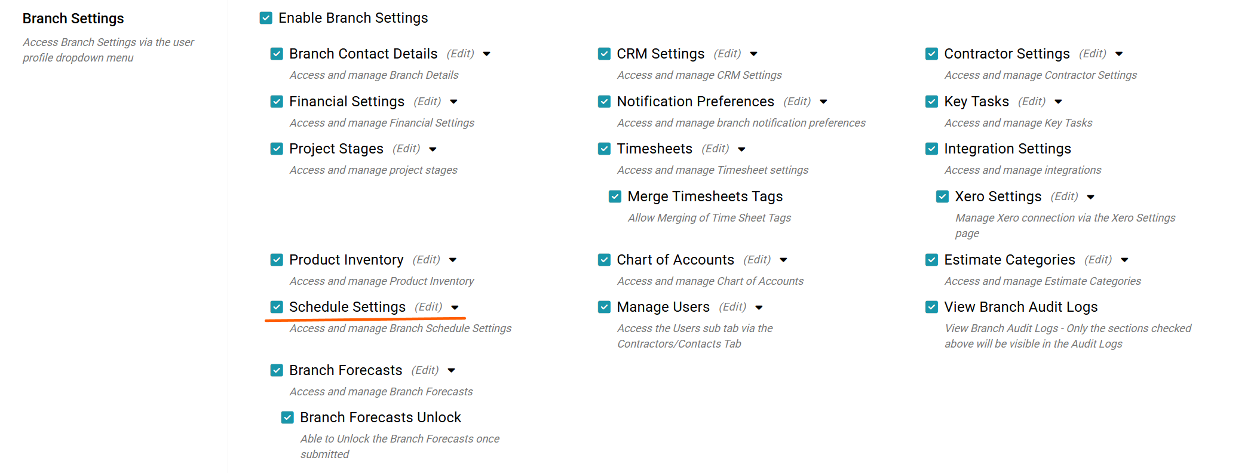Uncheck Branch Forecasts Unlock
Screen dimensions: 1260x473
point(287,417)
